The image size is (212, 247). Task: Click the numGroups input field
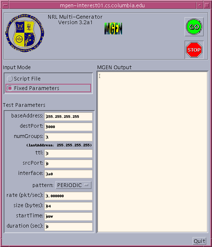click(x=68, y=137)
